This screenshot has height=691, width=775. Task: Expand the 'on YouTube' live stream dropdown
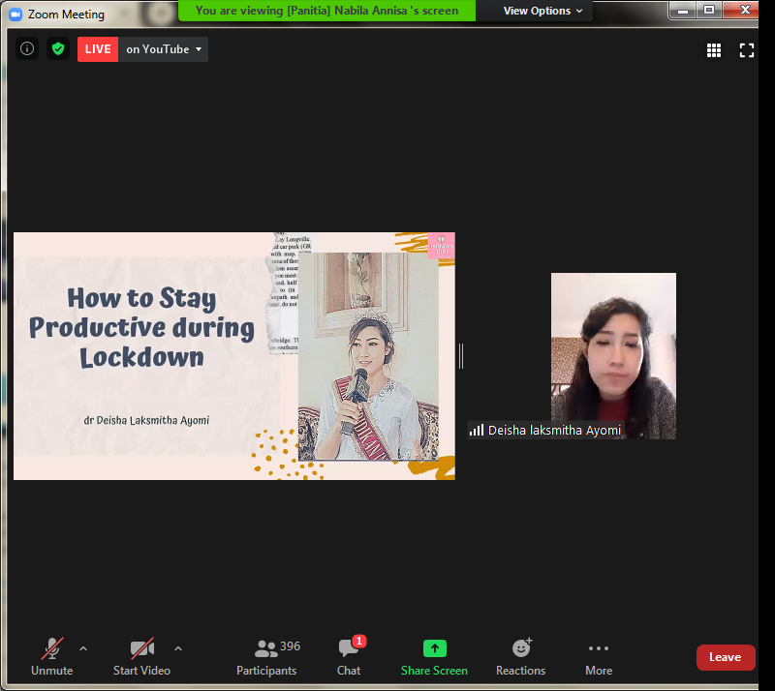point(164,49)
